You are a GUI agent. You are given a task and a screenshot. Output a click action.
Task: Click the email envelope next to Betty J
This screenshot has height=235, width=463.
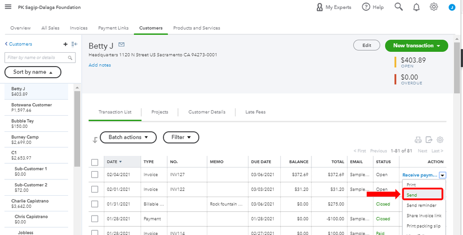pos(122,45)
